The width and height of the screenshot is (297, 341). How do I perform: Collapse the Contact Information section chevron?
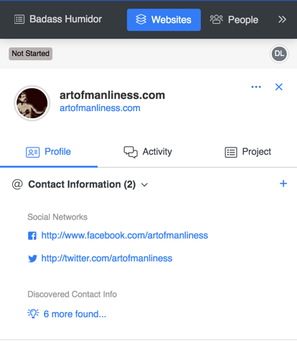click(x=144, y=185)
